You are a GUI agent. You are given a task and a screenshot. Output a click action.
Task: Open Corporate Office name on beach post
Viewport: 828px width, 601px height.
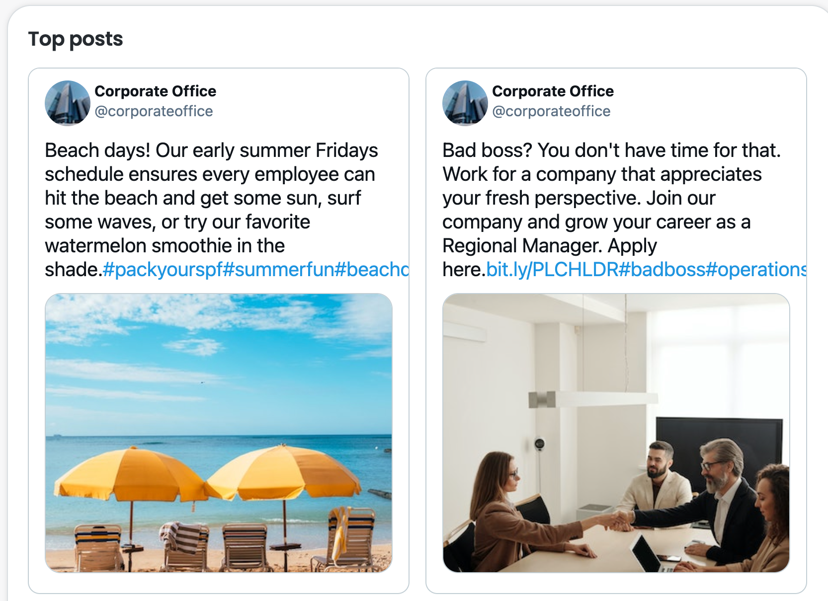point(155,91)
